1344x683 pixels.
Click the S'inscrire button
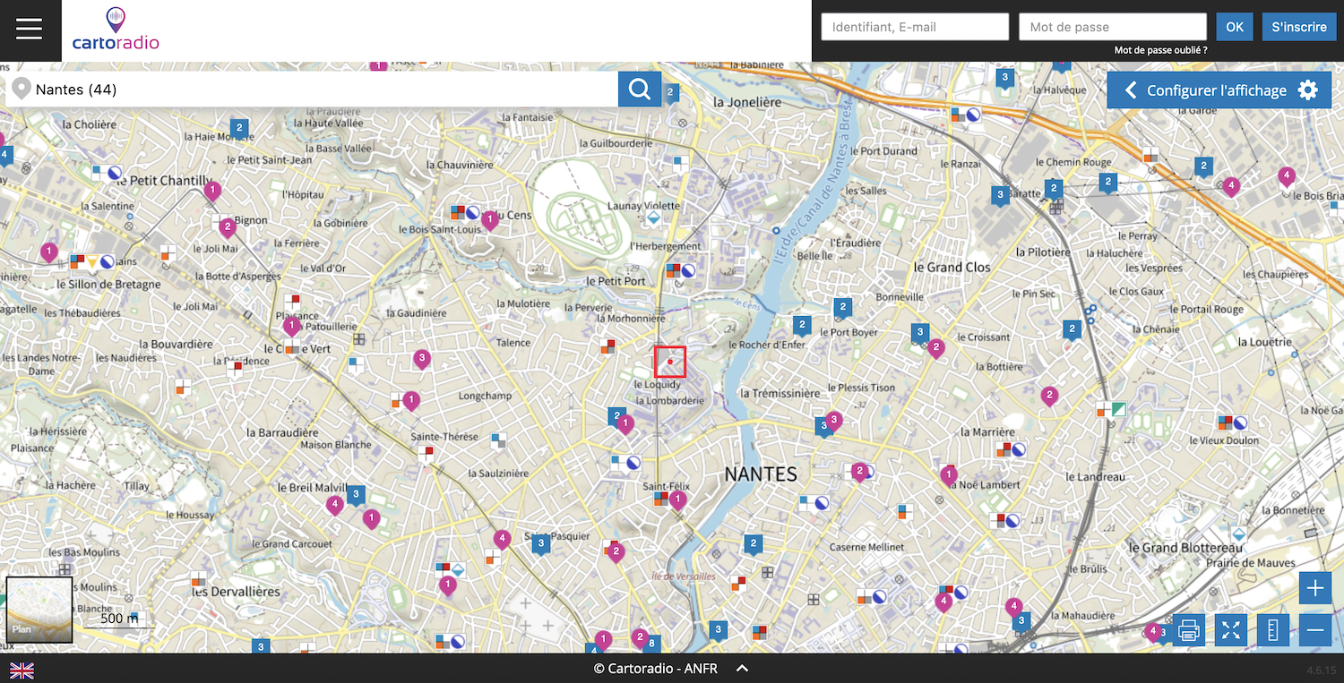pyautogui.click(x=1298, y=27)
